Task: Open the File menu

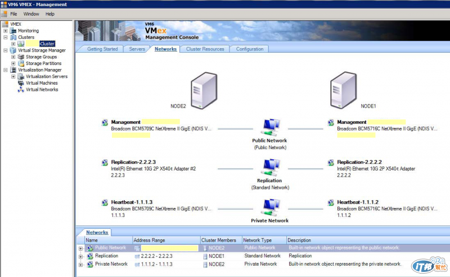Action: coord(13,13)
